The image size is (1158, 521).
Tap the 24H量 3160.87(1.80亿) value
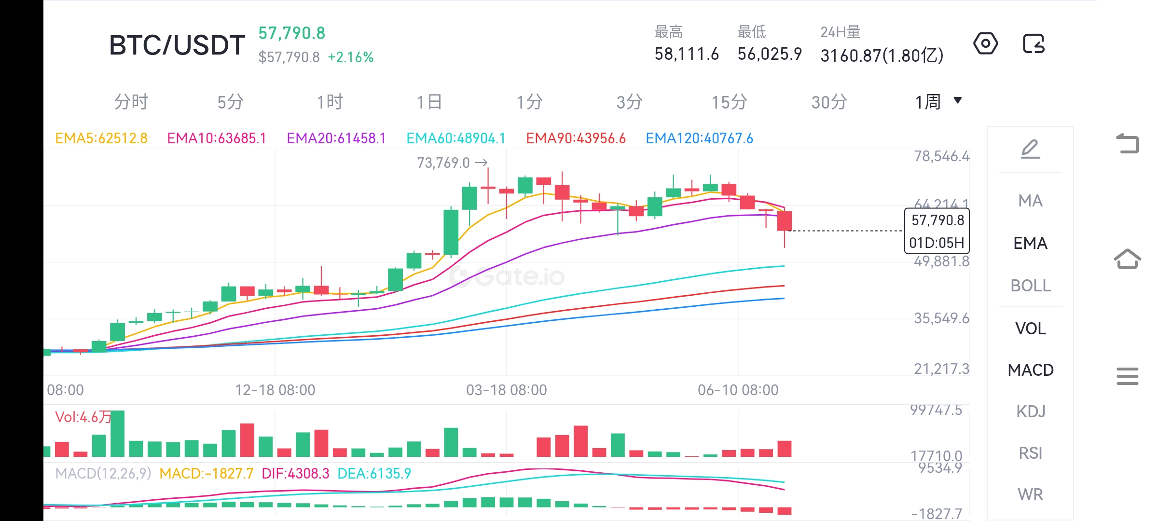pos(882,55)
